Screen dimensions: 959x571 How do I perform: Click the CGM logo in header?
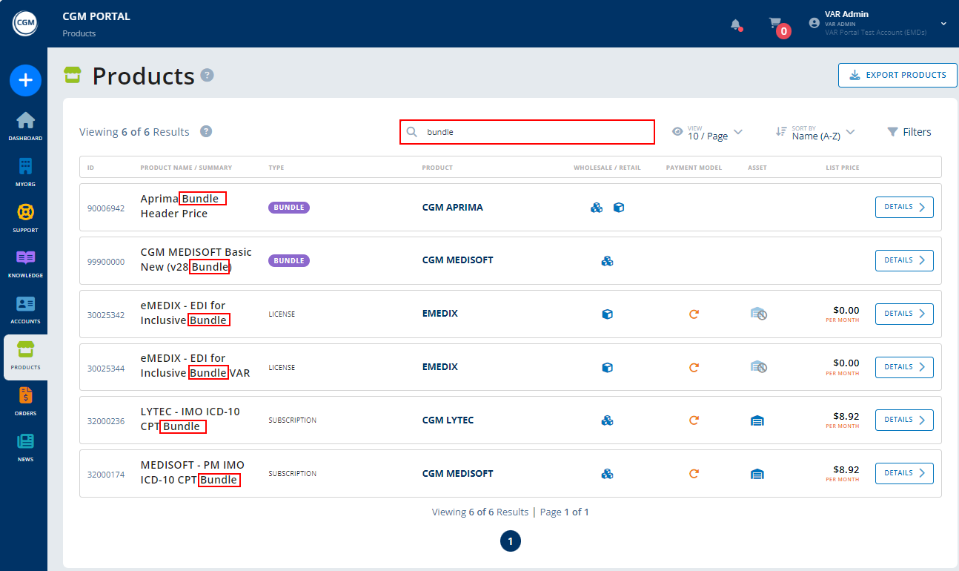(24, 23)
